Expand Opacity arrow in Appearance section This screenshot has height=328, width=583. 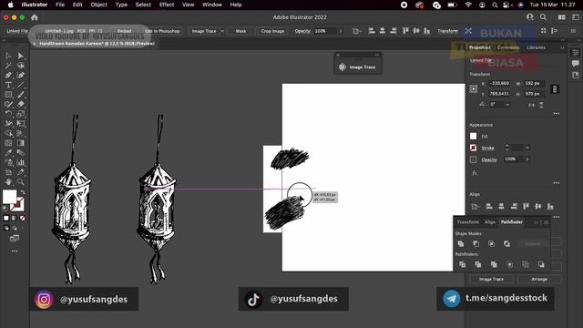point(527,159)
